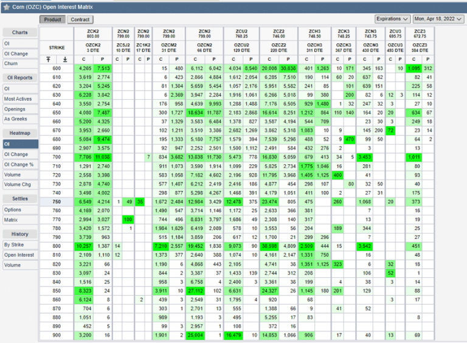Open the Churn chart

(21, 63)
